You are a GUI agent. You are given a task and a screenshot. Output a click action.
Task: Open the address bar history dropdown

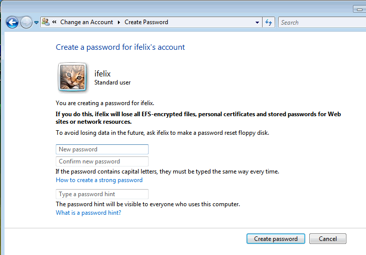point(257,22)
